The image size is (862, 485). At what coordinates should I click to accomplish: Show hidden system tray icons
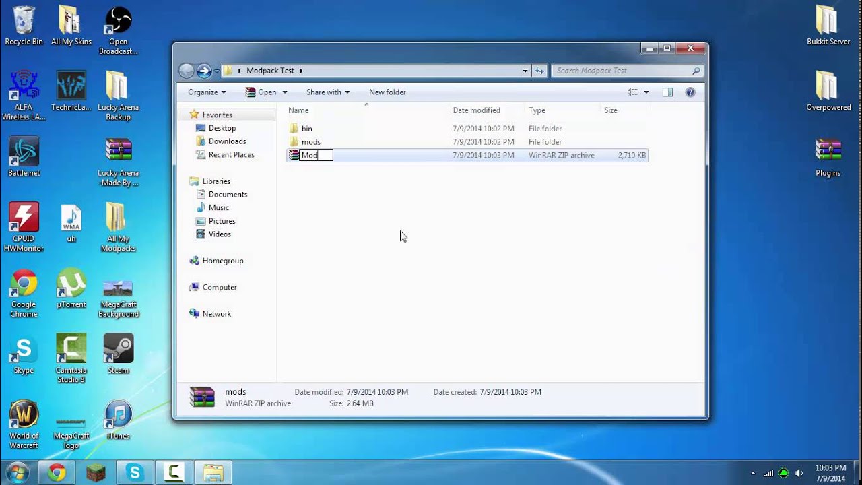[x=753, y=473]
